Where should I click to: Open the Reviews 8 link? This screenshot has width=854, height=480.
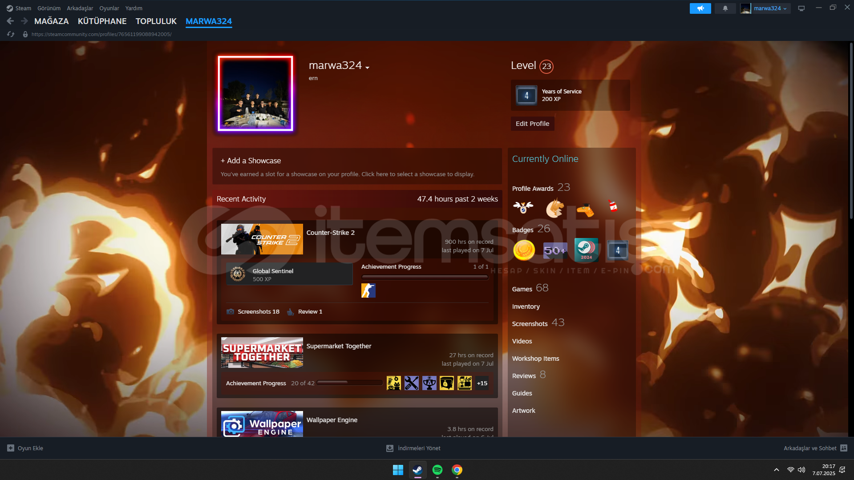(529, 375)
